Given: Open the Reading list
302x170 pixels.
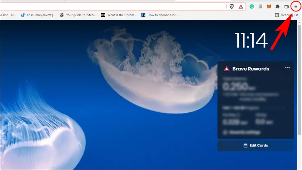Looking at the screenshot, I should [x=286, y=15].
